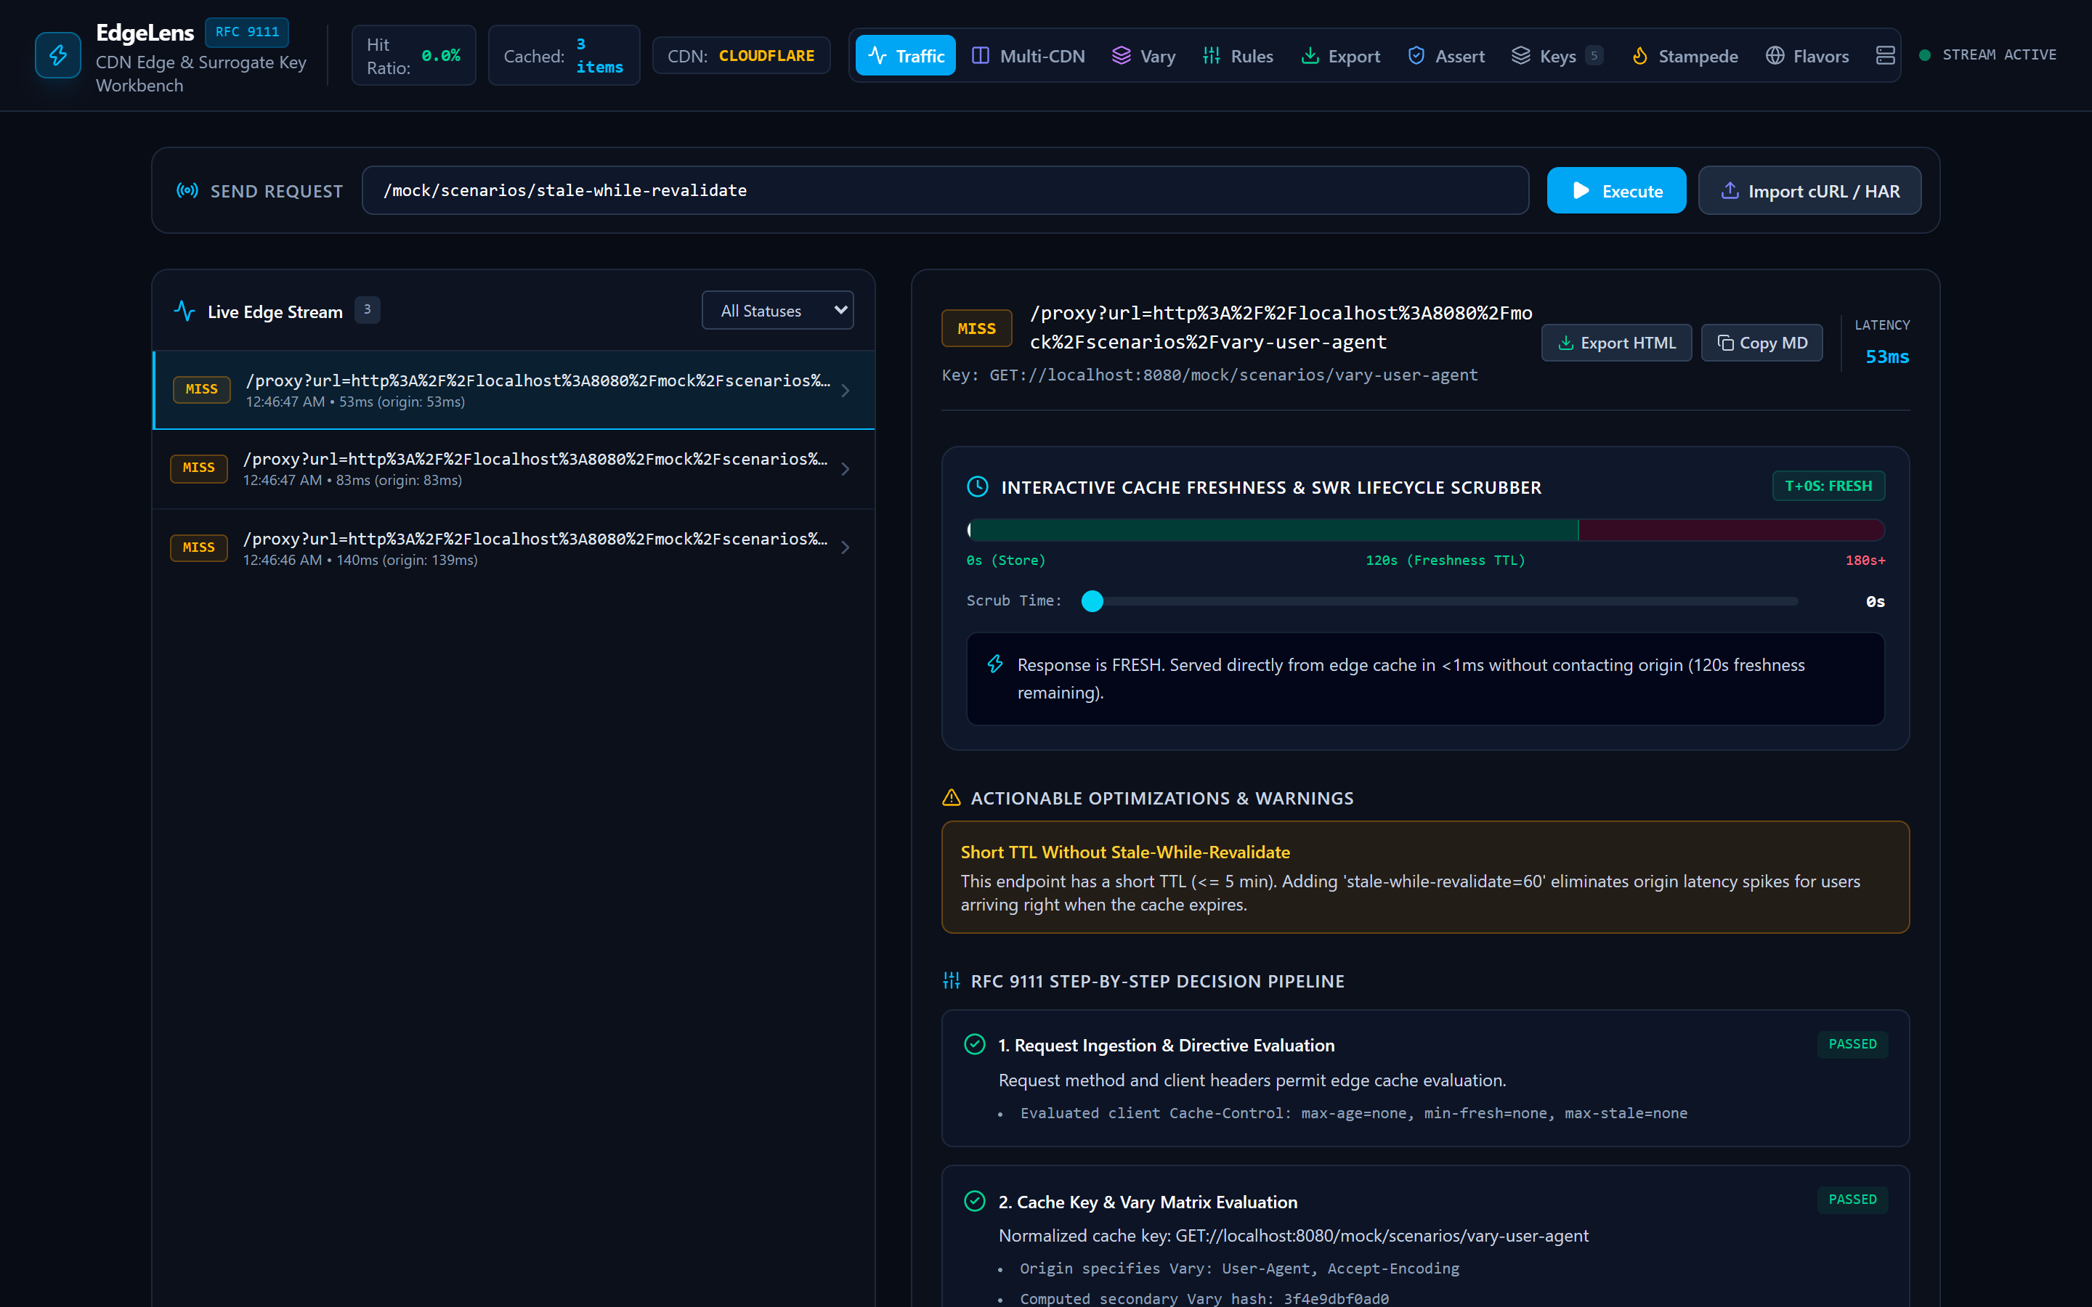2092x1307 pixels.
Task: Click the EdgeLens lightning bolt logo
Action: point(58,55)
